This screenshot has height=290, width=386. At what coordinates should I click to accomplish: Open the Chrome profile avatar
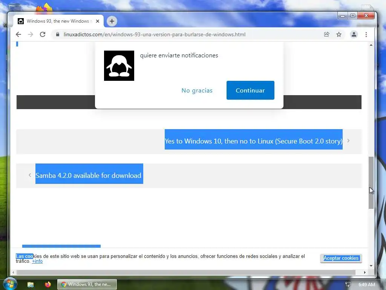coord(354,34)
